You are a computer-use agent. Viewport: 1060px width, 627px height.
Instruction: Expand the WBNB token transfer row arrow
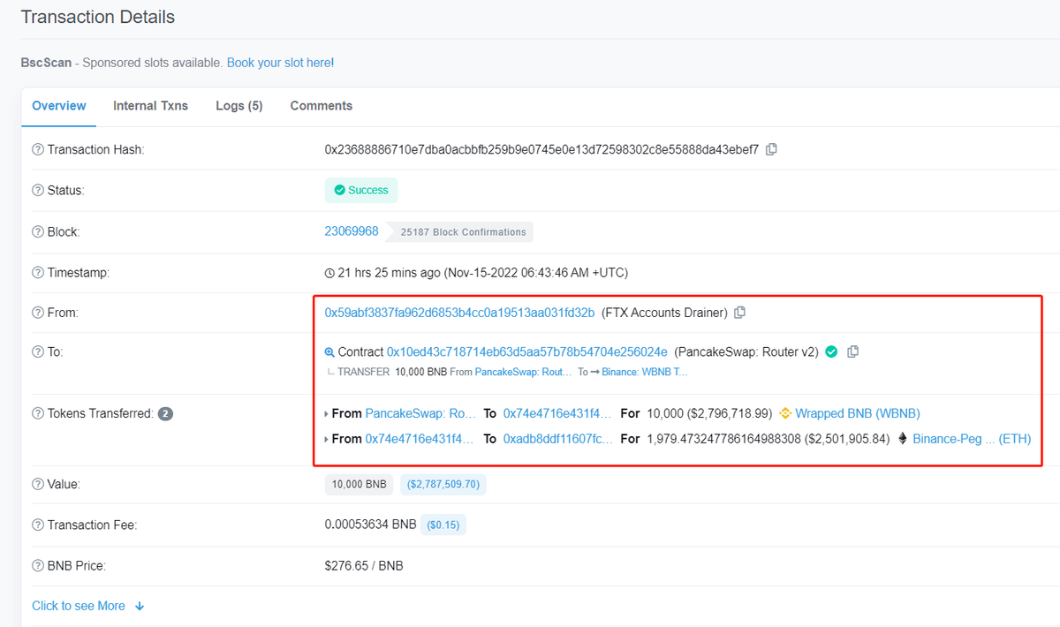[327, 413]
